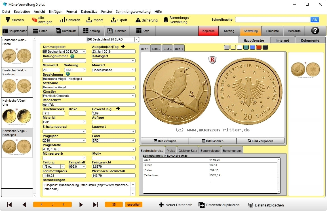
Task: Jump to the last record arrow
Action: tap(95, 205)
